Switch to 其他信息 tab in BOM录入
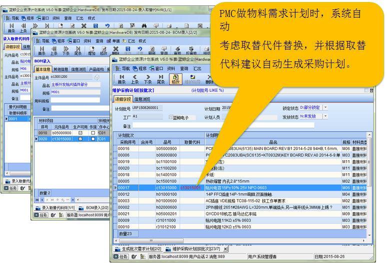The height and width of the screenshot is (263, 387). tap(60, 69)
